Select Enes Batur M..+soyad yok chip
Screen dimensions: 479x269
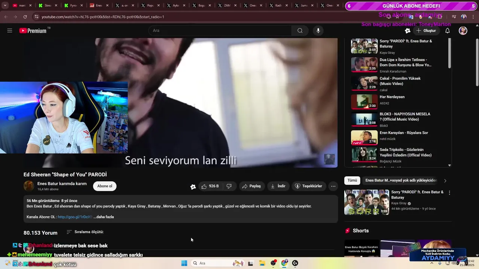(401, 180)
